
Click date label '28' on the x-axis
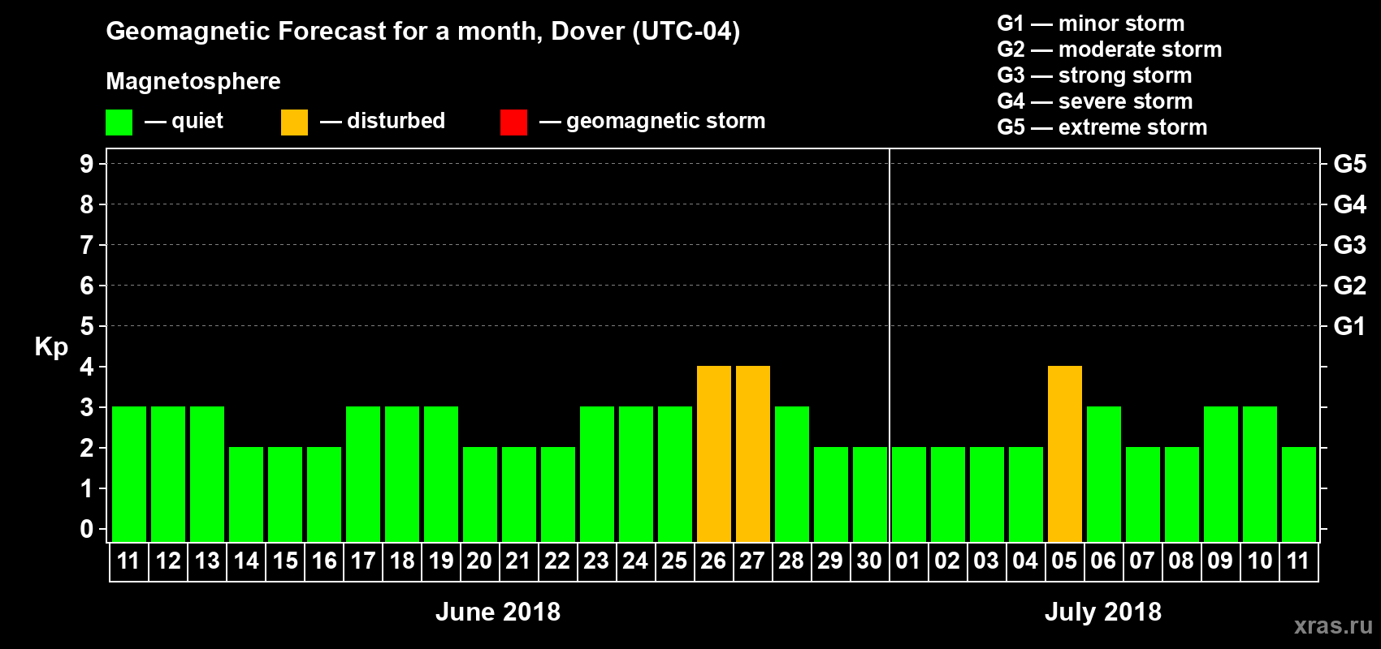pyautogui.click(x=792, y=561)
